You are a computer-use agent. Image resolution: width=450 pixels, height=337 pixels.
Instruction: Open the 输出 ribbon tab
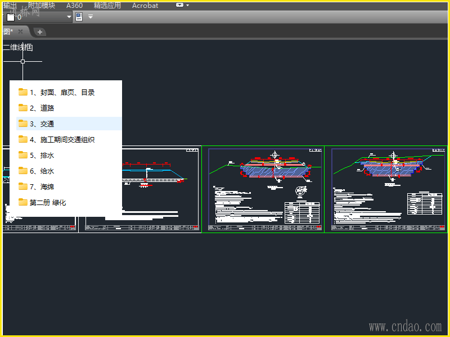10,6
